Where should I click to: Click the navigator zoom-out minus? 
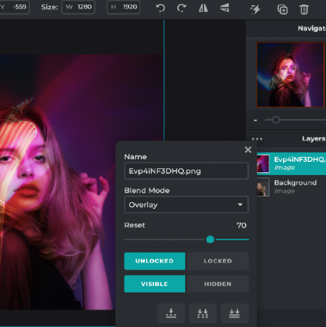coord(256,120)
